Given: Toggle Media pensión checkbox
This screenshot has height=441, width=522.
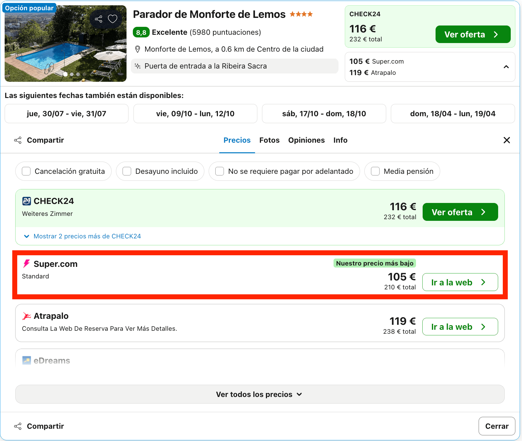Looking at the screenshot, I should point(375,171).
